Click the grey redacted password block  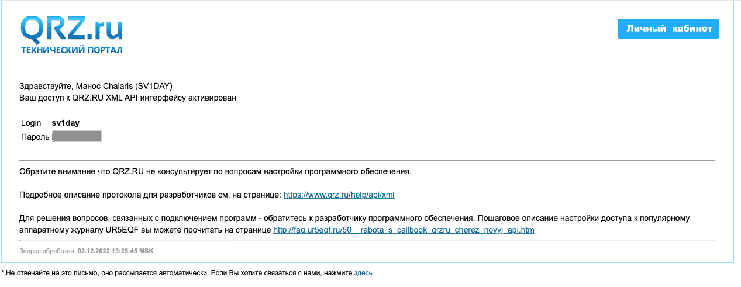[77, 137]
